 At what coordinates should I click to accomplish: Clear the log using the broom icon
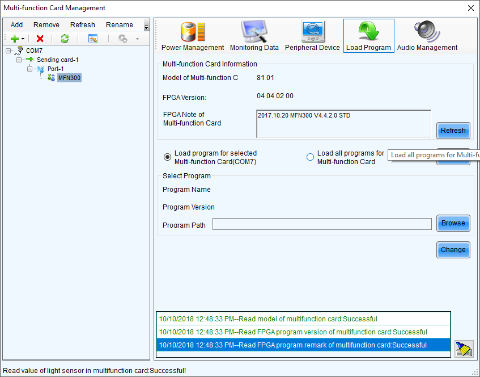(x=464, y=349)
